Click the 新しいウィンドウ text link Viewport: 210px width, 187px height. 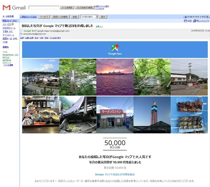coord(203,21)
